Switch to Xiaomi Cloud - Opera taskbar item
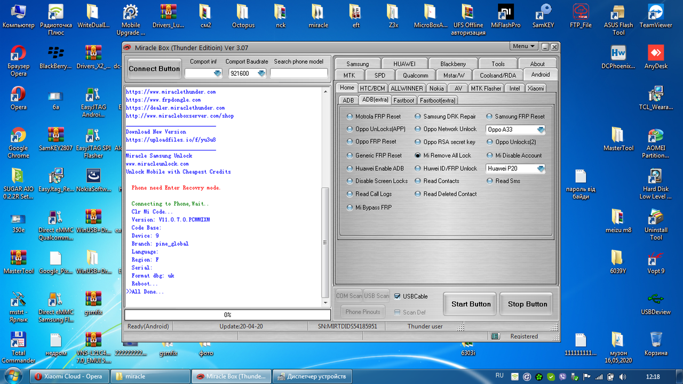Viewport: 683px width, 384px height. (x=70, y=376)
